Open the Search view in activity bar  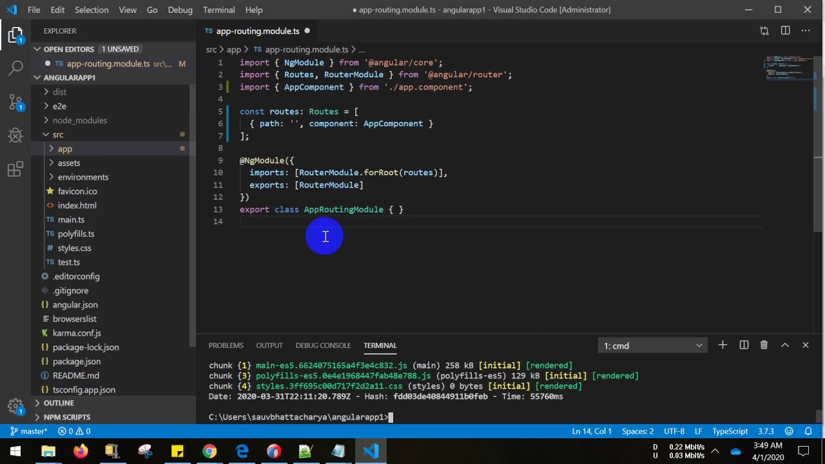[15, 67]
